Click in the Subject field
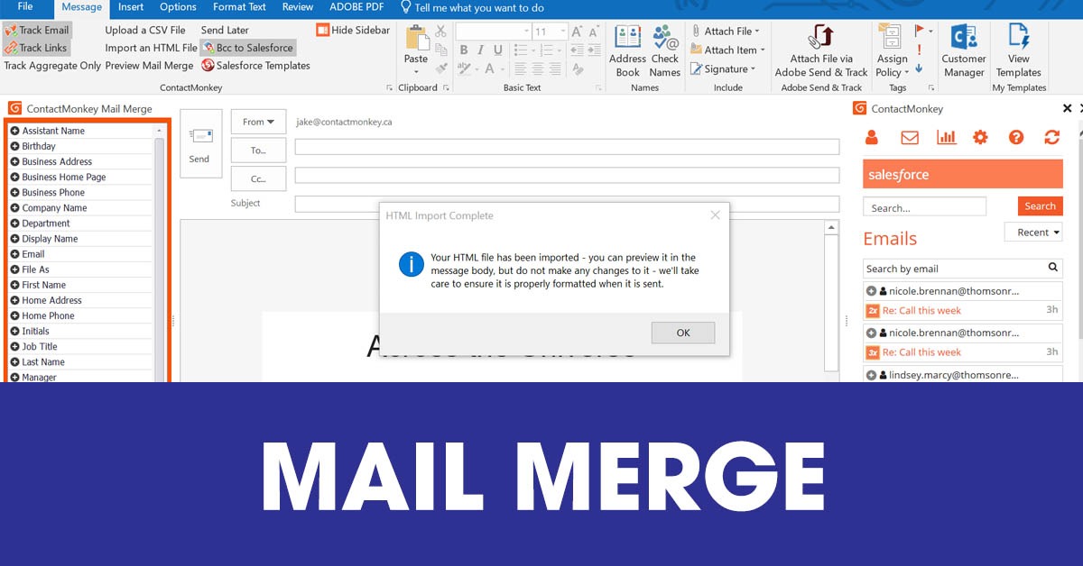 (x=451, y=203)
